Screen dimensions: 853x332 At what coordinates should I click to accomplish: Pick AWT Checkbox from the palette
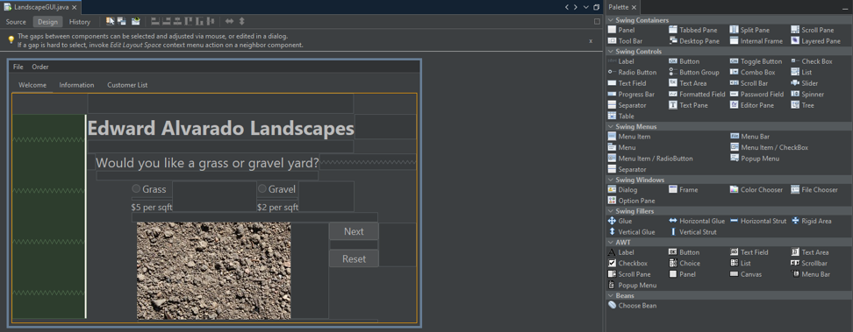coord(627,263)
